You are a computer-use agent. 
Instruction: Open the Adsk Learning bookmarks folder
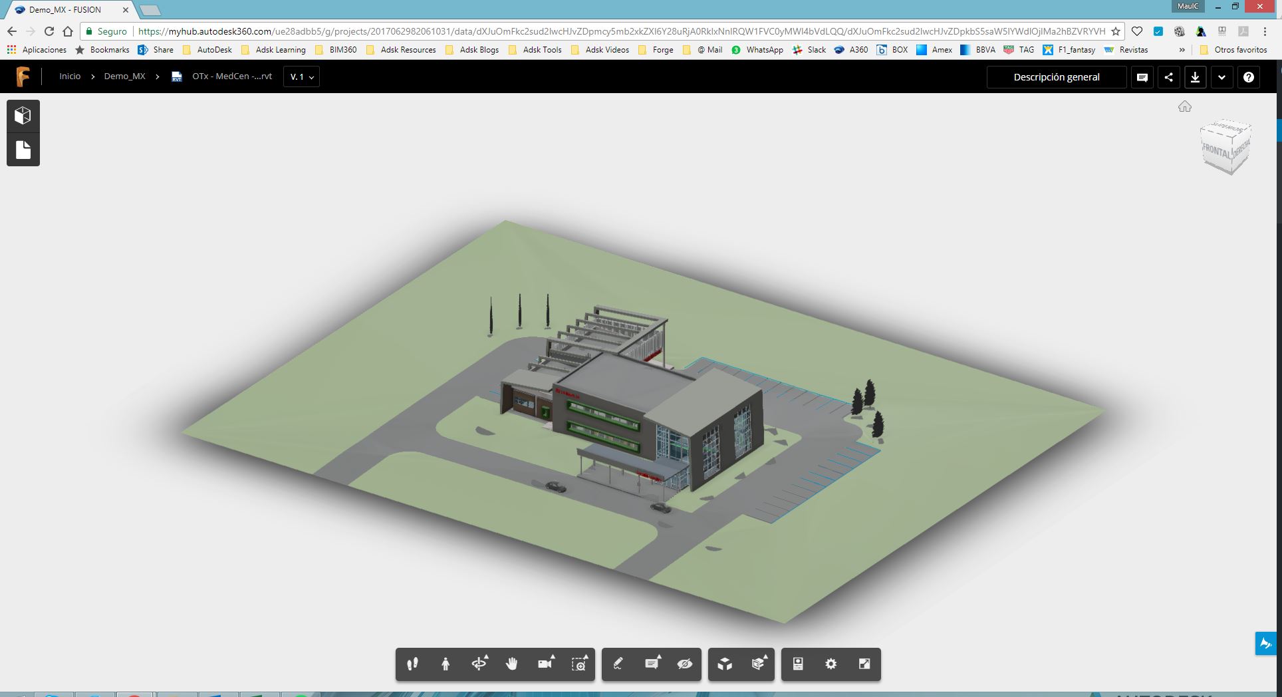(273, 50)
